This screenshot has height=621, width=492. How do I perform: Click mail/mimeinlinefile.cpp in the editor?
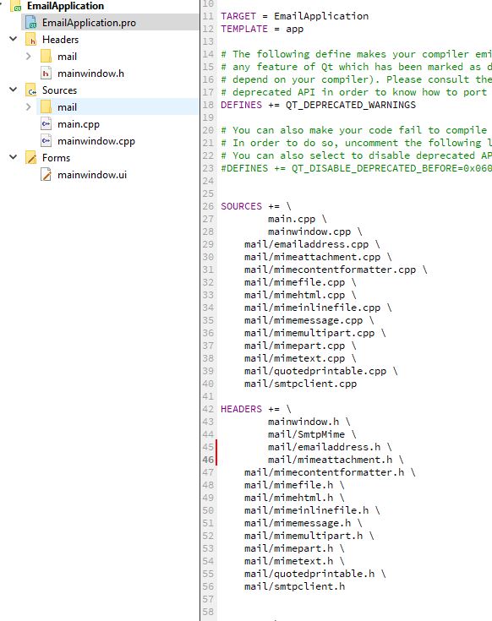(x=312, y=308)
